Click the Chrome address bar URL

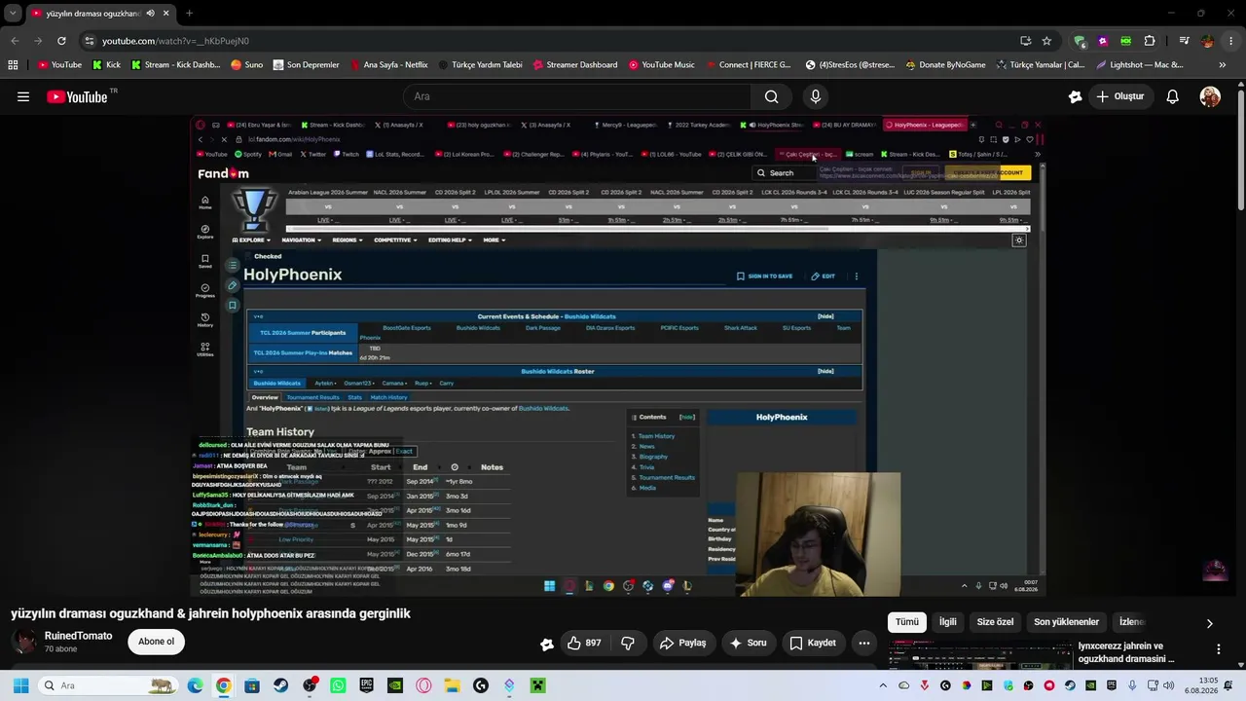coord(175,41)
